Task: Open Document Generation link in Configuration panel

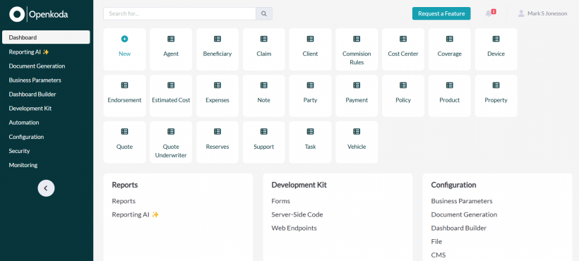Action: (464, 214)
